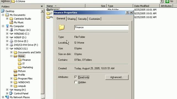Screen dimensions: 177x99
Task: Select the WINDOWS folder icon
Action: [x=15, y=82]
